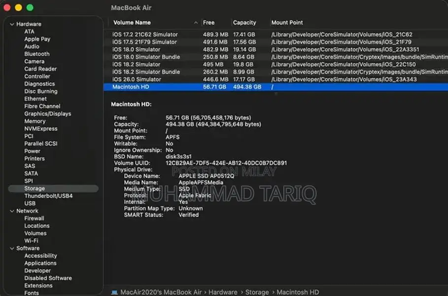Collapse the Network section disclosure triangle
The height and width of the screenshot is (296, 448).
pyautogui.click(x=12, y=211)
